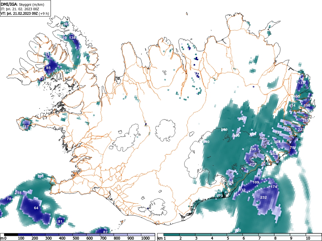The width and height of the screenshot is (322, 241).
Task: Click the value 880 on the map
Action: point(206,142)
